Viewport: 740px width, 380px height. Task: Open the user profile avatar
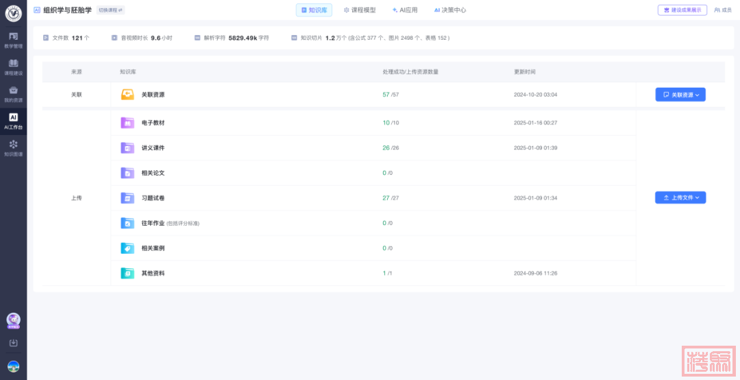(x=13, y=366)
